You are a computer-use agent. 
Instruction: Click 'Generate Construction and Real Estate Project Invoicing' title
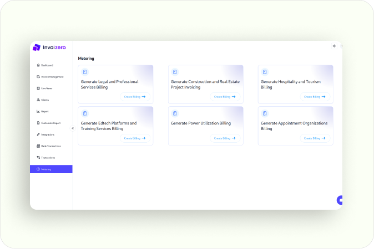[205, 85]
